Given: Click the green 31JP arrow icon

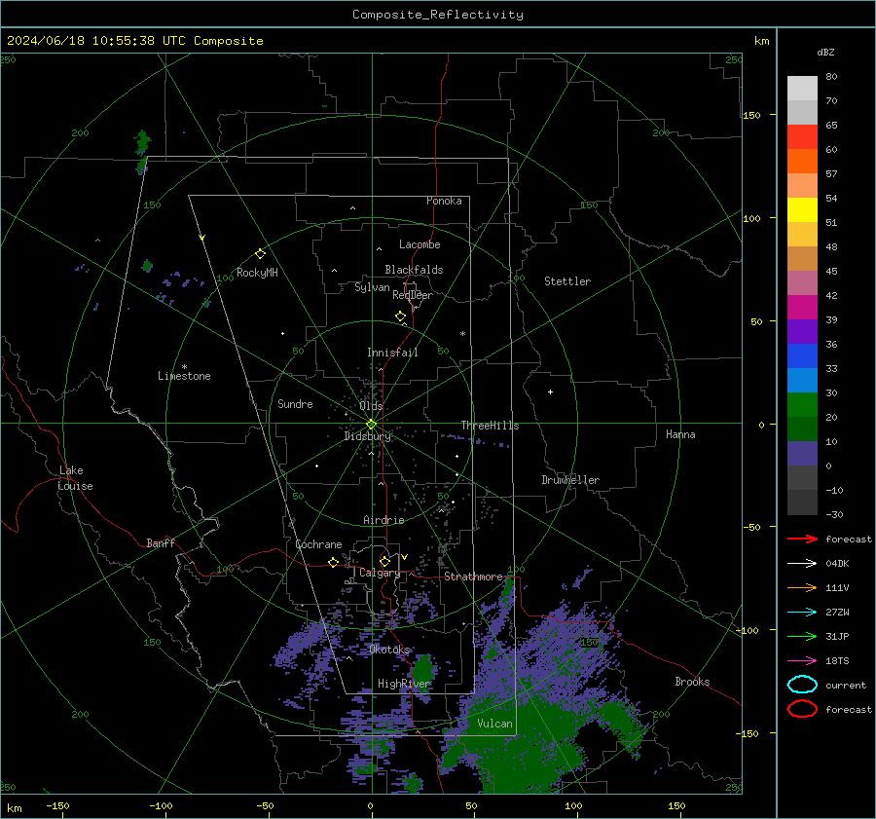Looking at the screenshot, I should [802, 636].
